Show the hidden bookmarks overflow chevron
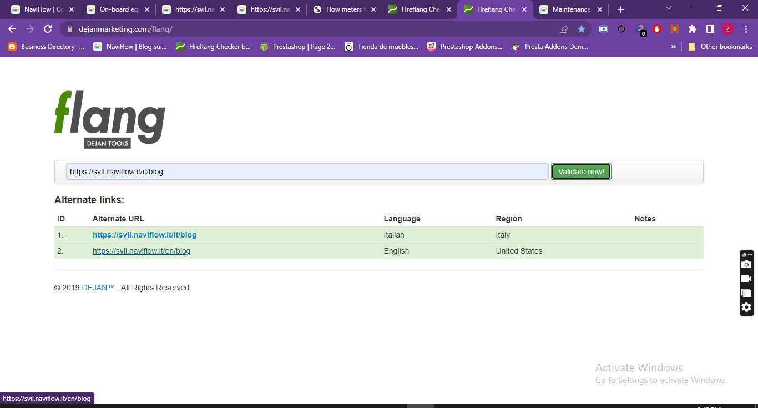758x408 pixels. click(674, 47)
